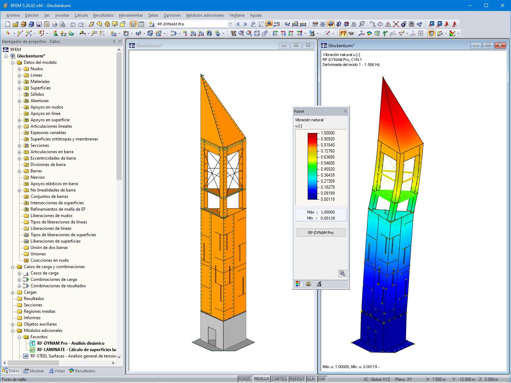
Task: Enable DXF mode in the status bar
Action: (322, 379)
